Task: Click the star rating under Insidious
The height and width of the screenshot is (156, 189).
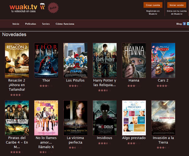Action: tap(105, 143)
